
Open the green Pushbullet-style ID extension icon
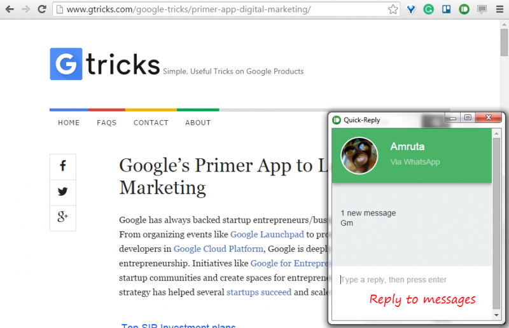coord(464,10)
